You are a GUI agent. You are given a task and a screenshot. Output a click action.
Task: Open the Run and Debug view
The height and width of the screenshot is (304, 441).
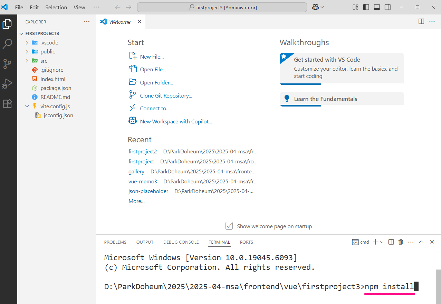pos(7,84)
